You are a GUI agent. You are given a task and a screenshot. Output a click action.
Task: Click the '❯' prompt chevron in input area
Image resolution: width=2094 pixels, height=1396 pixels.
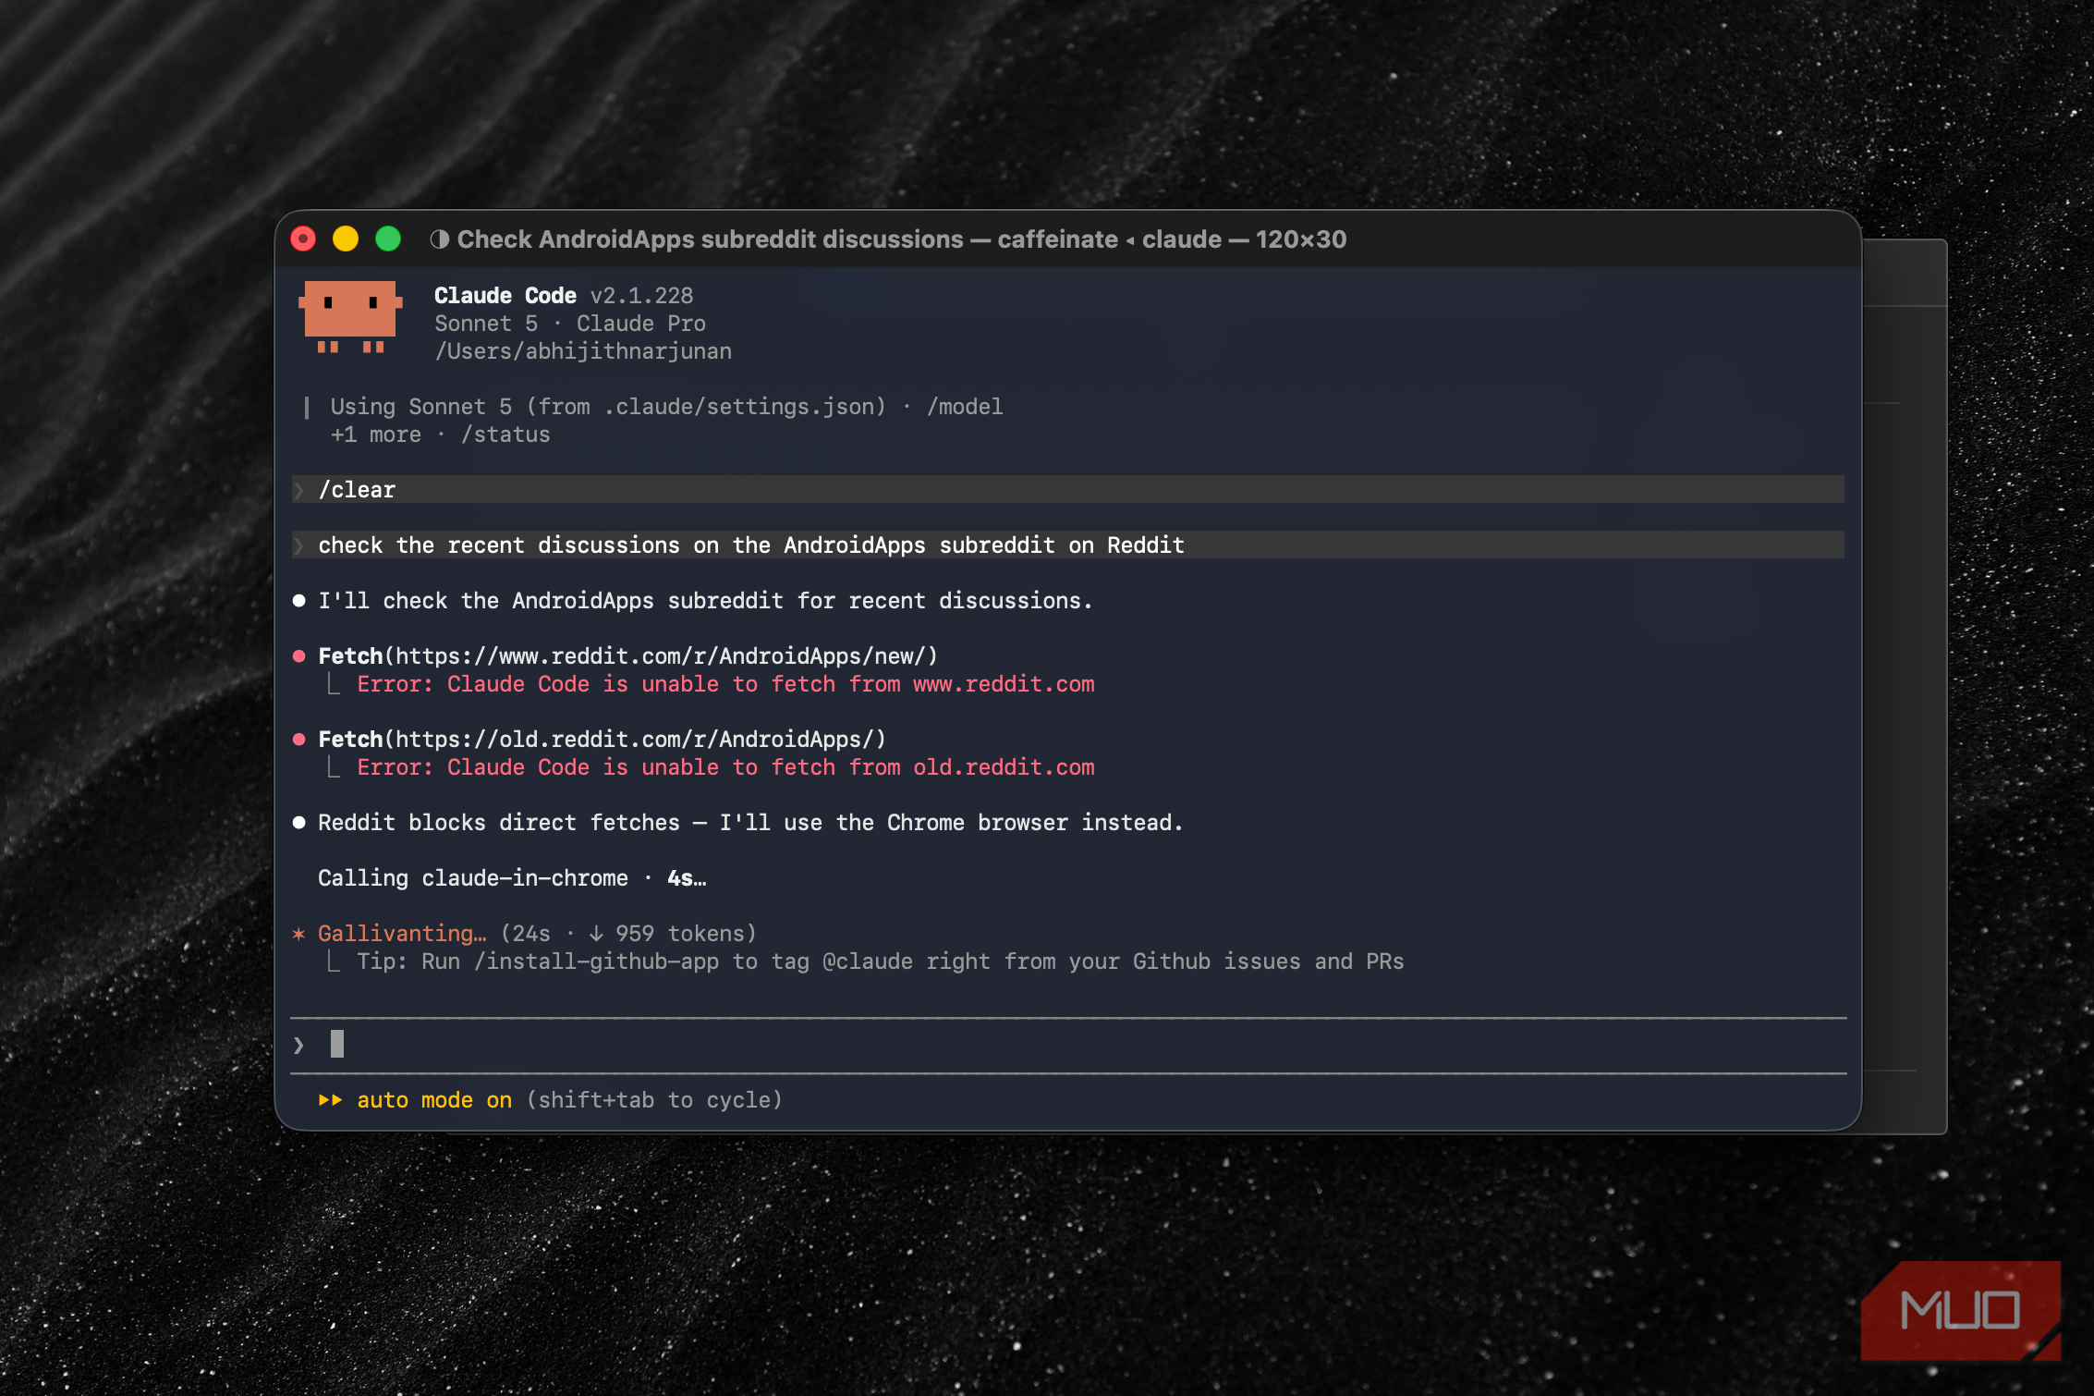[298, 1046]
